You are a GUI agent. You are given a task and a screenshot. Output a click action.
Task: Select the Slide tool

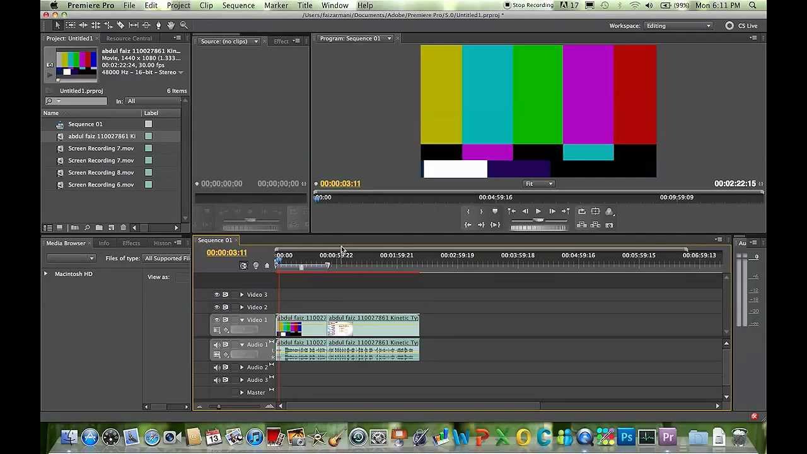click(x=146, y=25)
